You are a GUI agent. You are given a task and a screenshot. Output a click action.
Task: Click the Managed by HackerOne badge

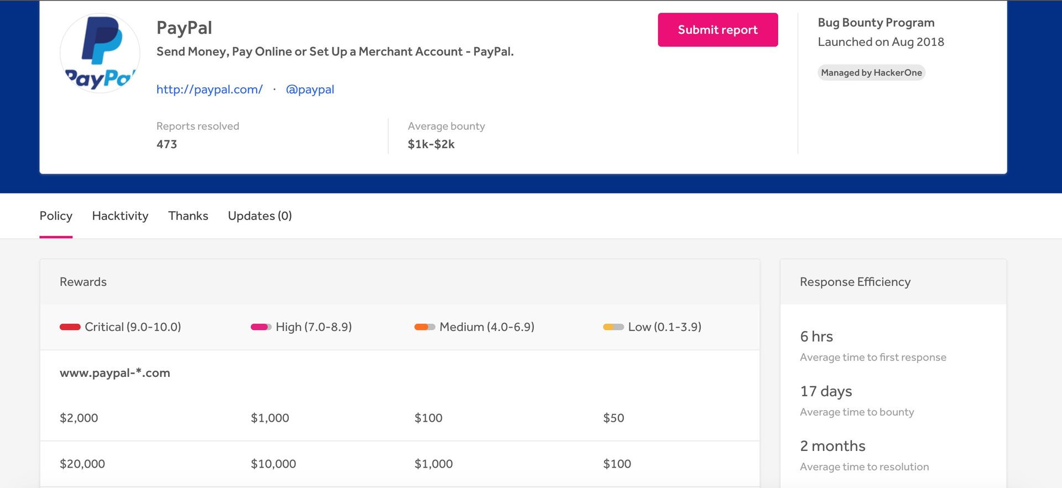click(x=871, y=72)
